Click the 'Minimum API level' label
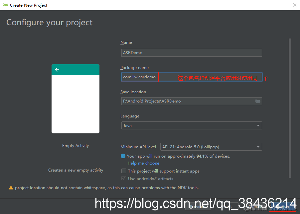The image size is (300, 214). click(x=138, y=147)
